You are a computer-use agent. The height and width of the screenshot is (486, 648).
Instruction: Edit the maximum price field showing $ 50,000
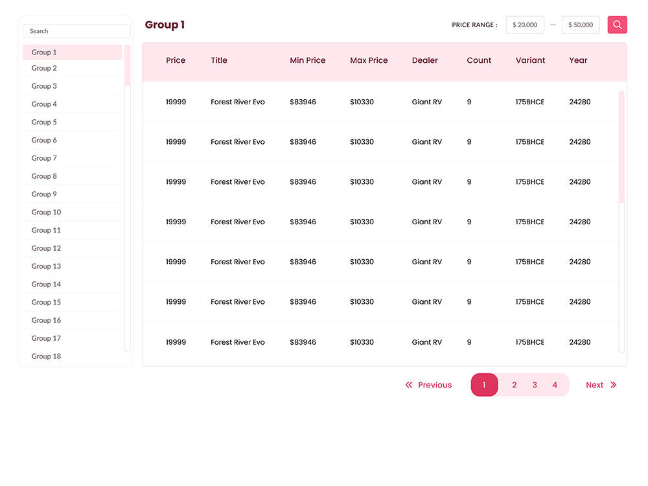[580, 25]
